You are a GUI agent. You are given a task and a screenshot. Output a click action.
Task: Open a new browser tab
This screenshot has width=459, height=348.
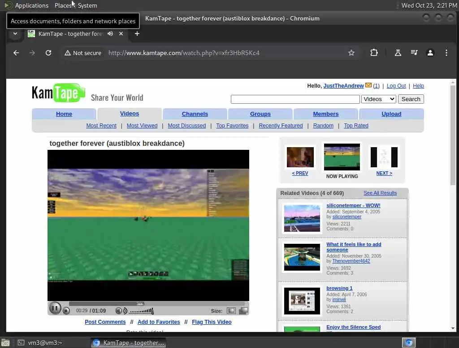pos(137,34)
